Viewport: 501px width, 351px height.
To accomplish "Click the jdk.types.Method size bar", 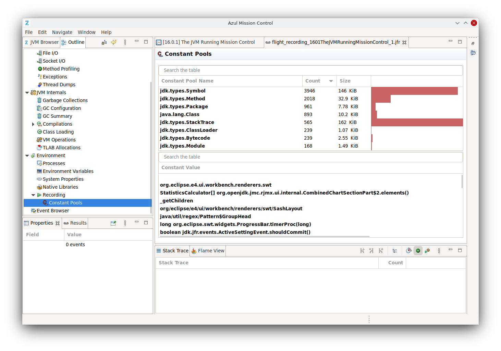I will 381,99.
